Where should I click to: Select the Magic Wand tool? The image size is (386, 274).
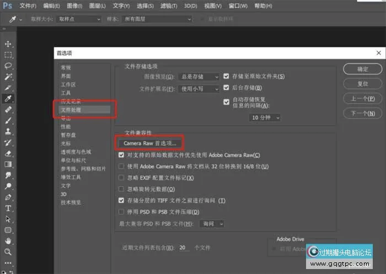coord(8,77)
